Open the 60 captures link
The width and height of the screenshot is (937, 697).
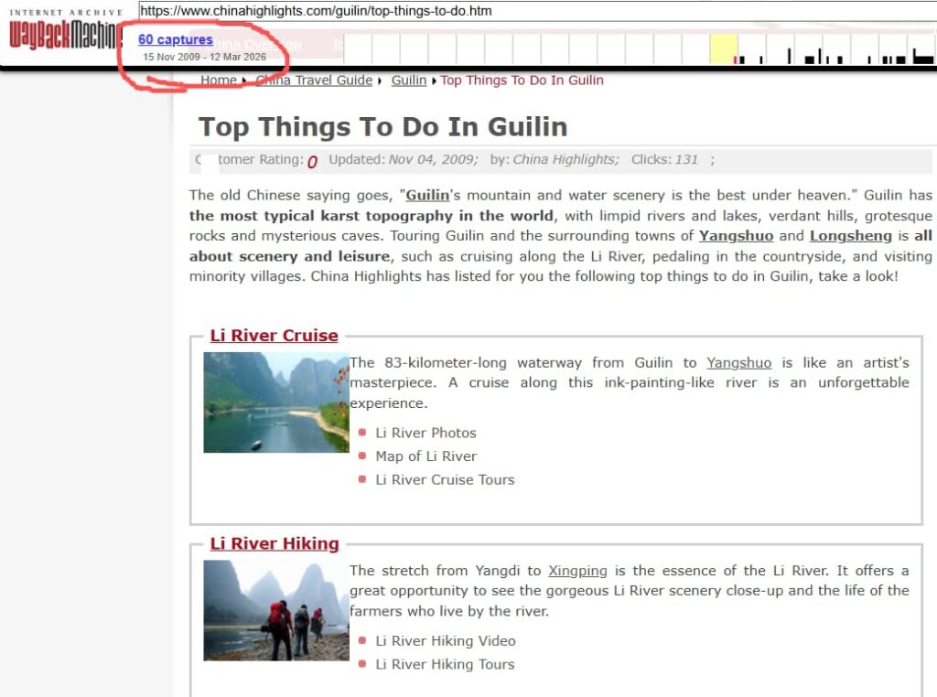click(175, 39)
